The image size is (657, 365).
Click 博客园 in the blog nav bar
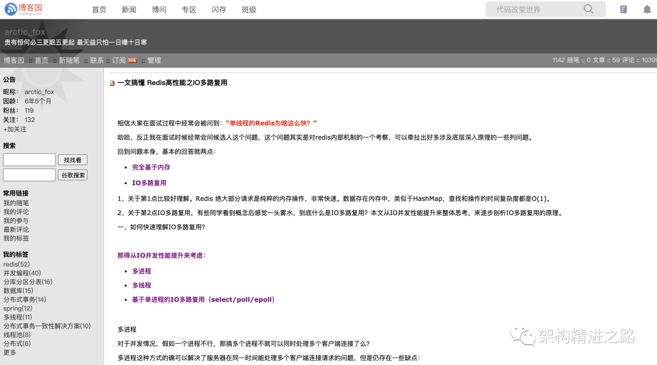(x=14, y=60)
